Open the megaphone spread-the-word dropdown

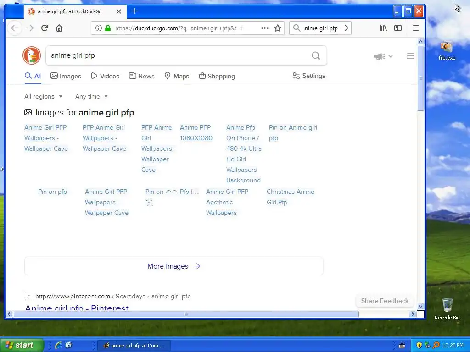click(383, 56)
